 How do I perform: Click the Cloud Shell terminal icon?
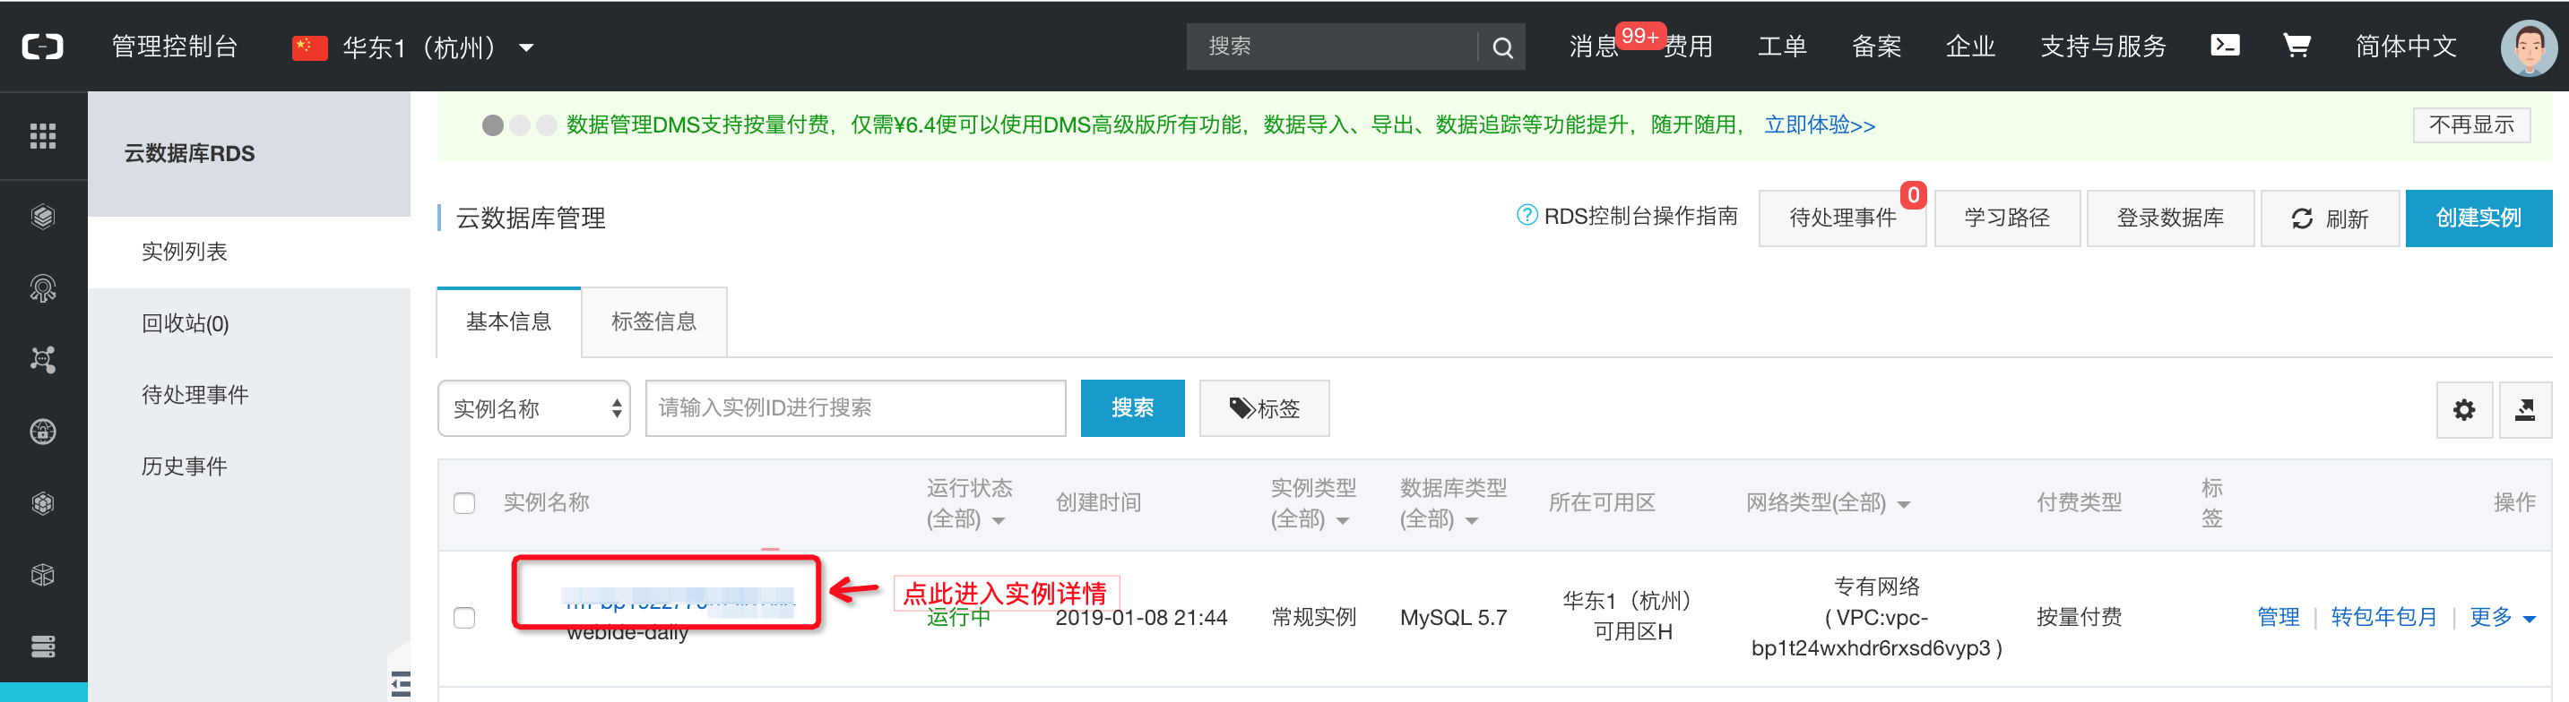click(x=2225, y=46)
